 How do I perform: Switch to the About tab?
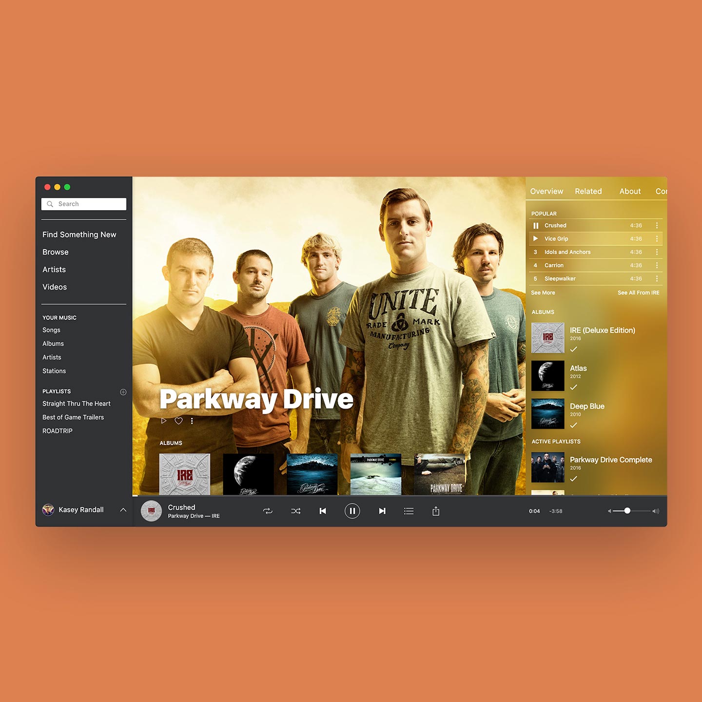coord(630,192)
